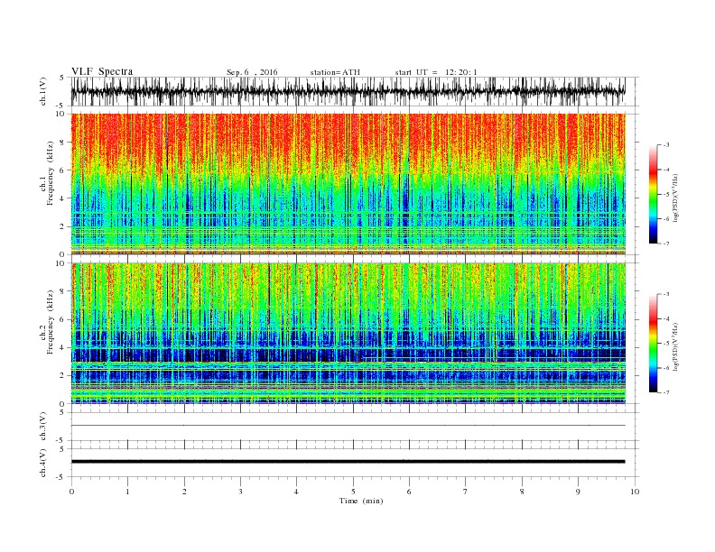Click the time axis tick label "5"
Viewport: 715px width, 552px height.
pyautogui.click(x=353, y=492)
